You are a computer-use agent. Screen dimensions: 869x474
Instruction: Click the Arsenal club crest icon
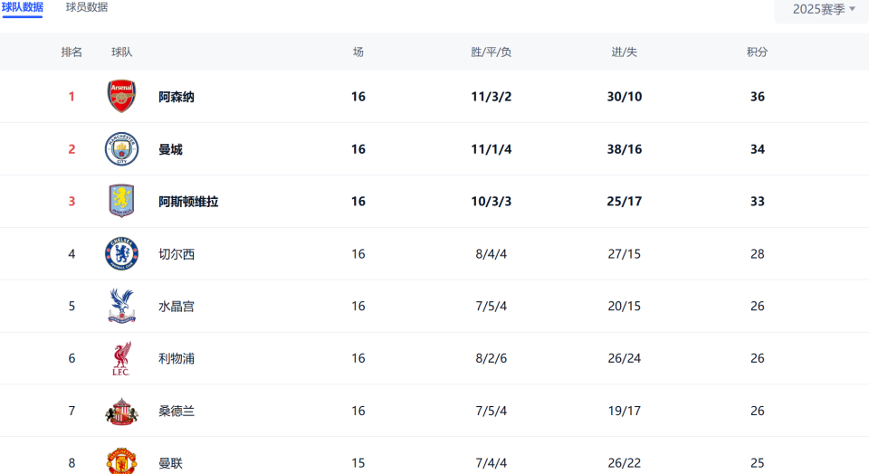pyautogui.click(x=121, y=97)
